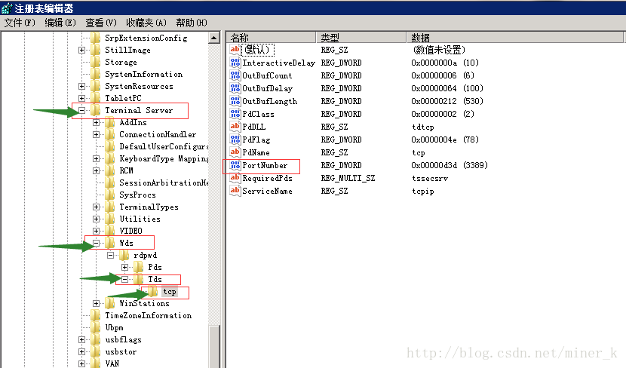Screen dimensions: 626x368
Task: Expand the VIDEO tree node
Action: point(97,231)
